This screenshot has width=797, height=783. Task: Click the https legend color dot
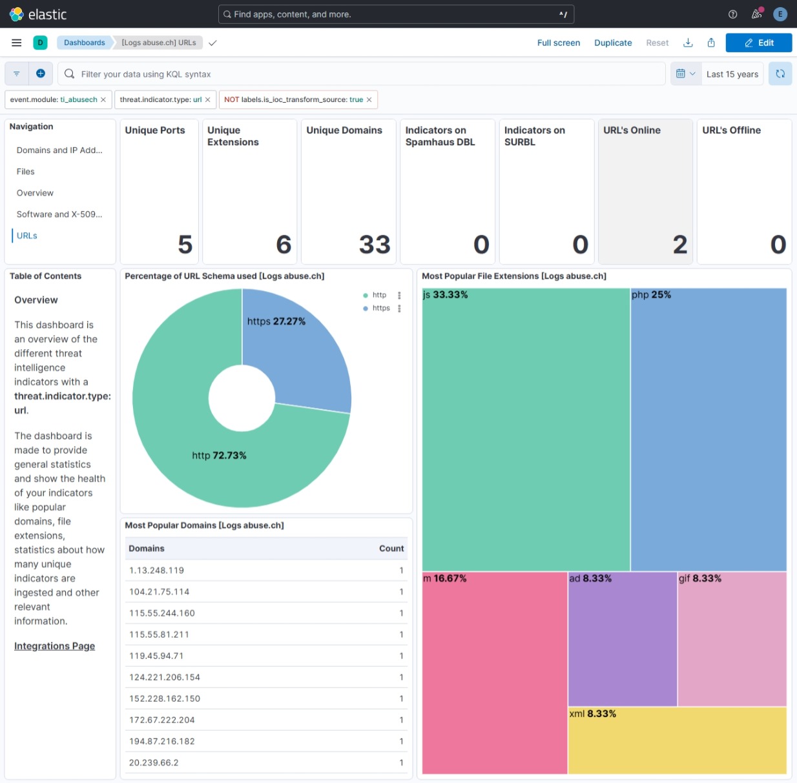[366, 309]
